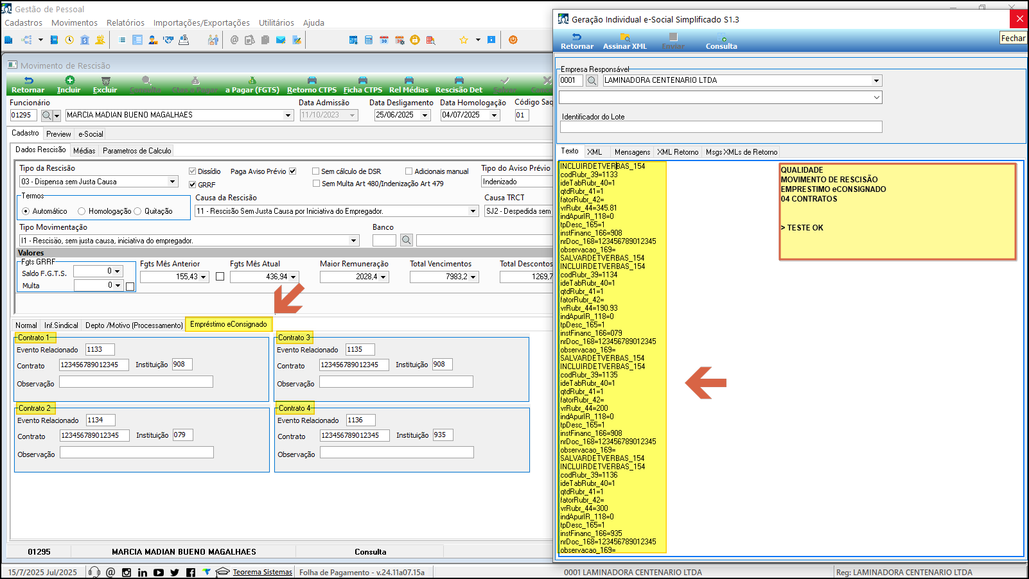Viewport: 1029px width, 579px height.
Task: Click the Retornar button in Movimento de Rescisão
Action: point(28,85)
